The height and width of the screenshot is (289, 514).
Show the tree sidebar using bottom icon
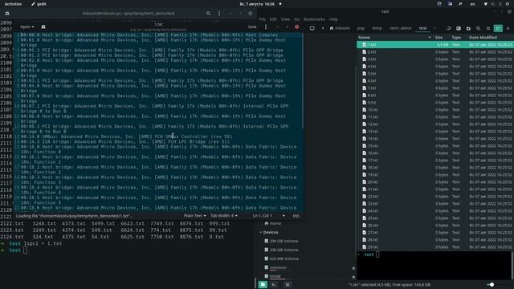coord(274,284)
